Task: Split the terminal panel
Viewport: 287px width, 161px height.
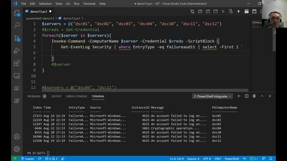Action: 247,96
